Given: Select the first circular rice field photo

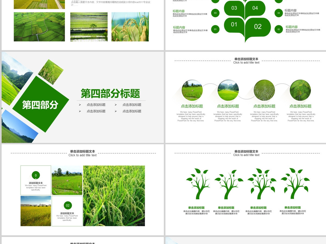Looking at the screenshot, I should click(x=192, y=90).
